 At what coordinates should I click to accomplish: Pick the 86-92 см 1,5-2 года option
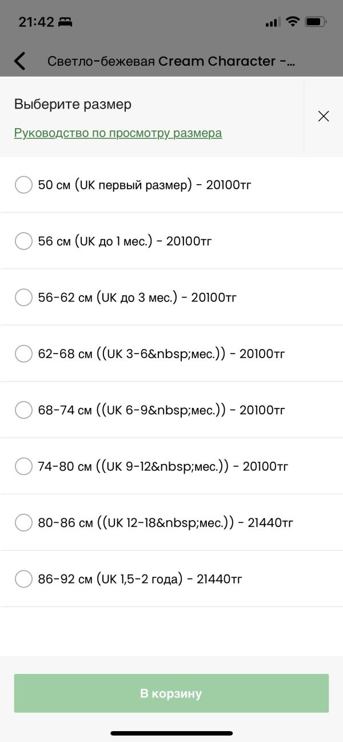pos(171,578)
